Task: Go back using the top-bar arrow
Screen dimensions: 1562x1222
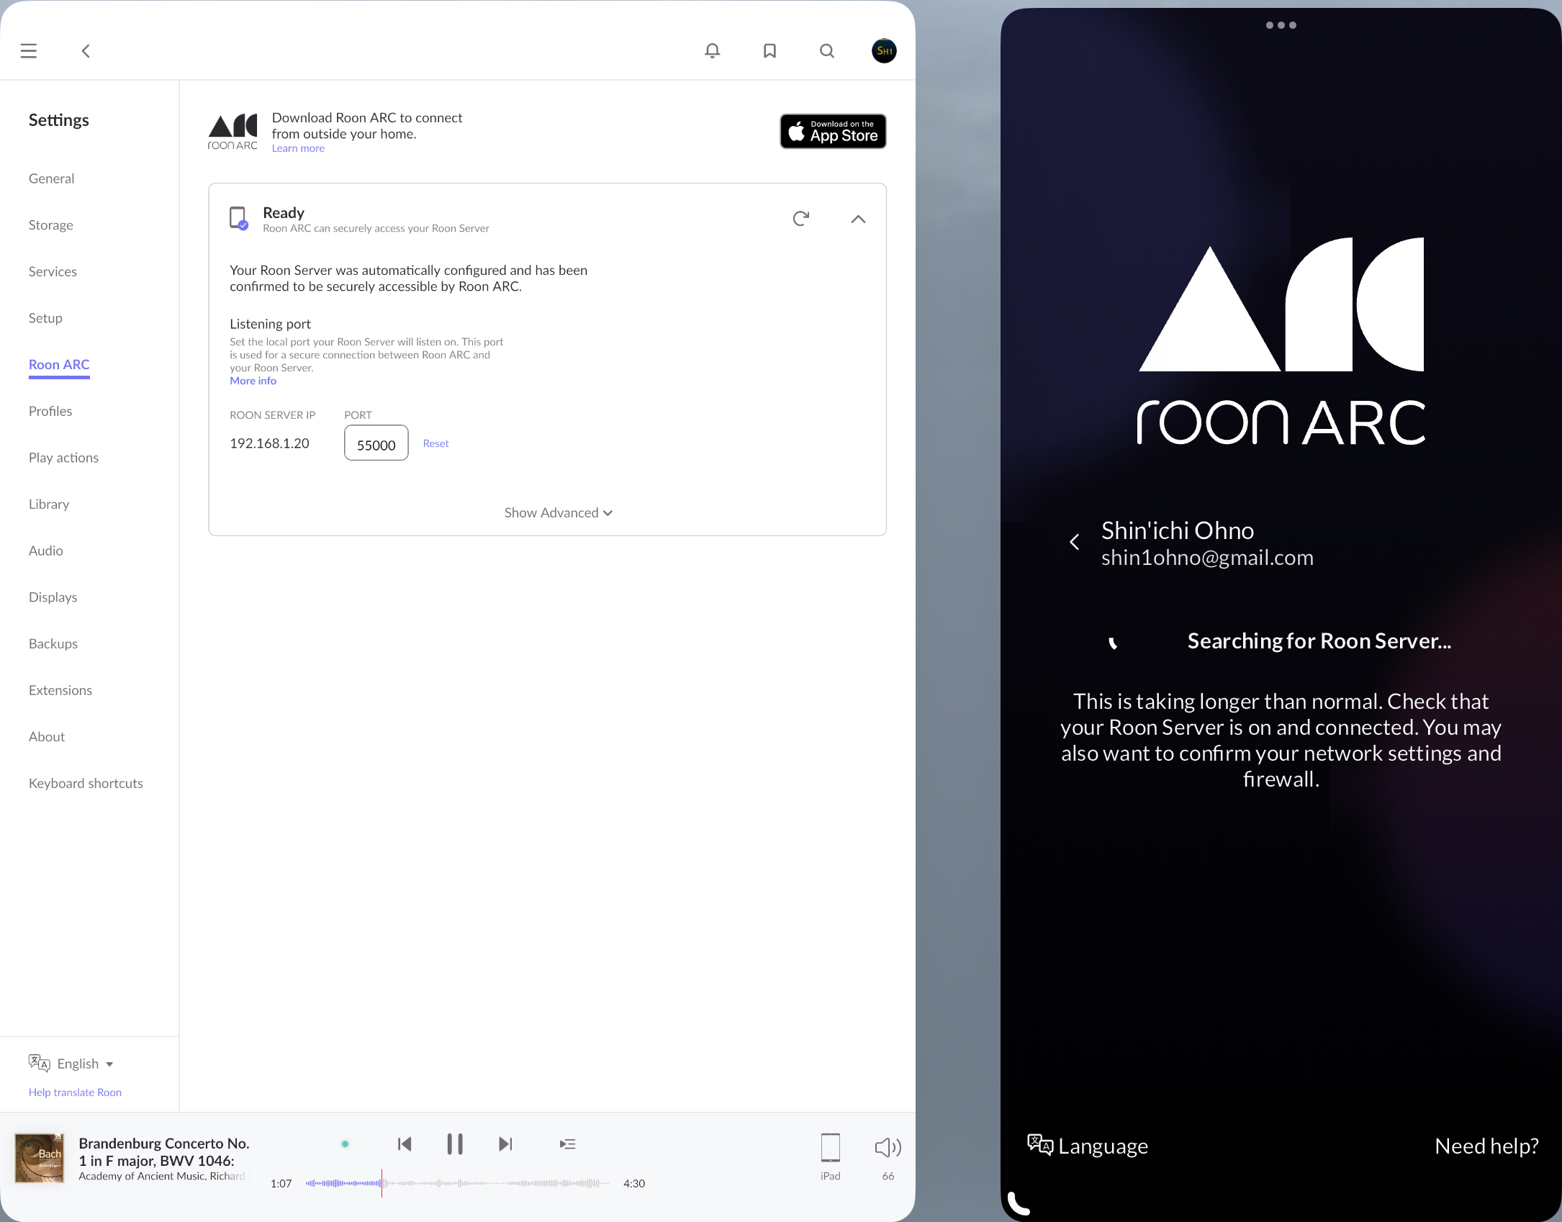Action: [86, 51]
